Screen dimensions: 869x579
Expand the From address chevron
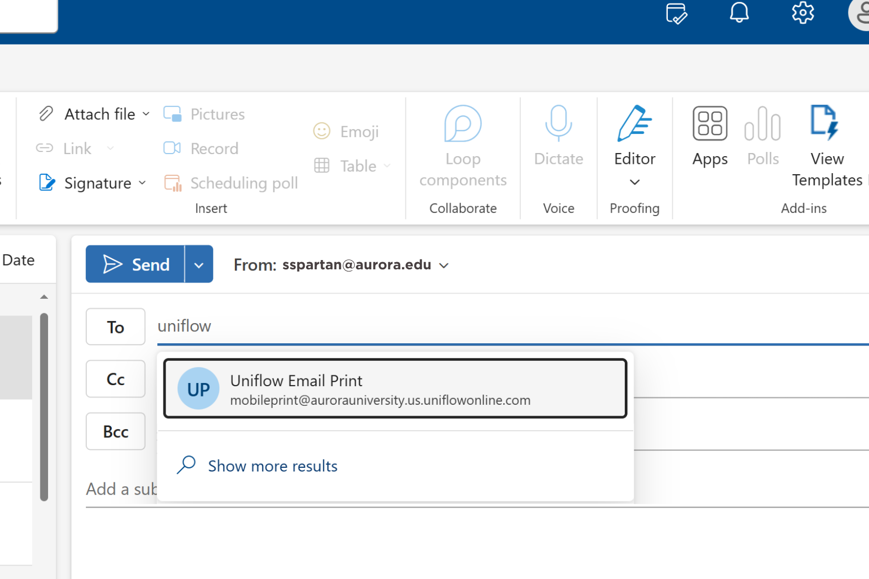click(444, 265)
